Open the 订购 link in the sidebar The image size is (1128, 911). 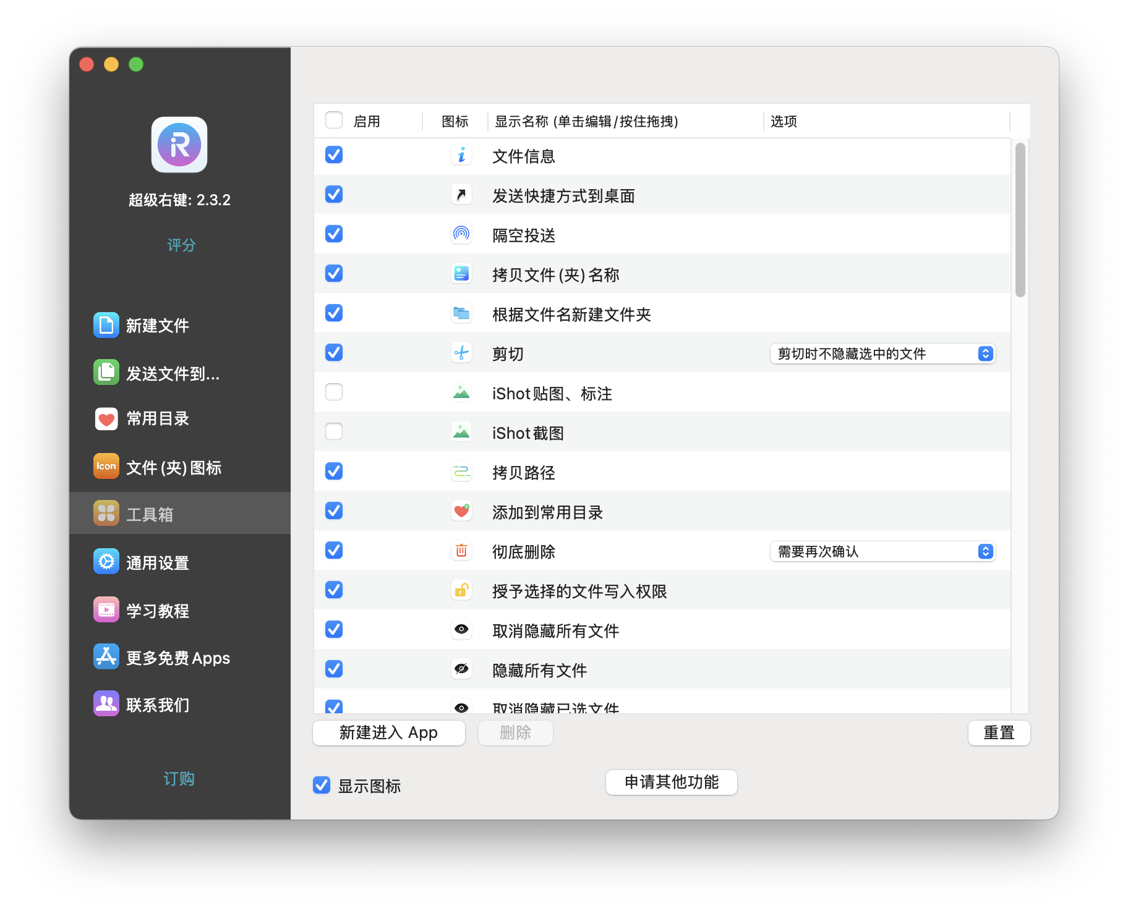tap(179, 779)
